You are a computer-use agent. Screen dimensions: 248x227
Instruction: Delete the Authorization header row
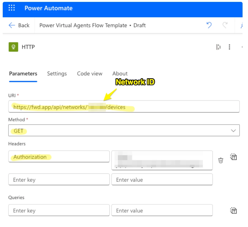[221, 160]
